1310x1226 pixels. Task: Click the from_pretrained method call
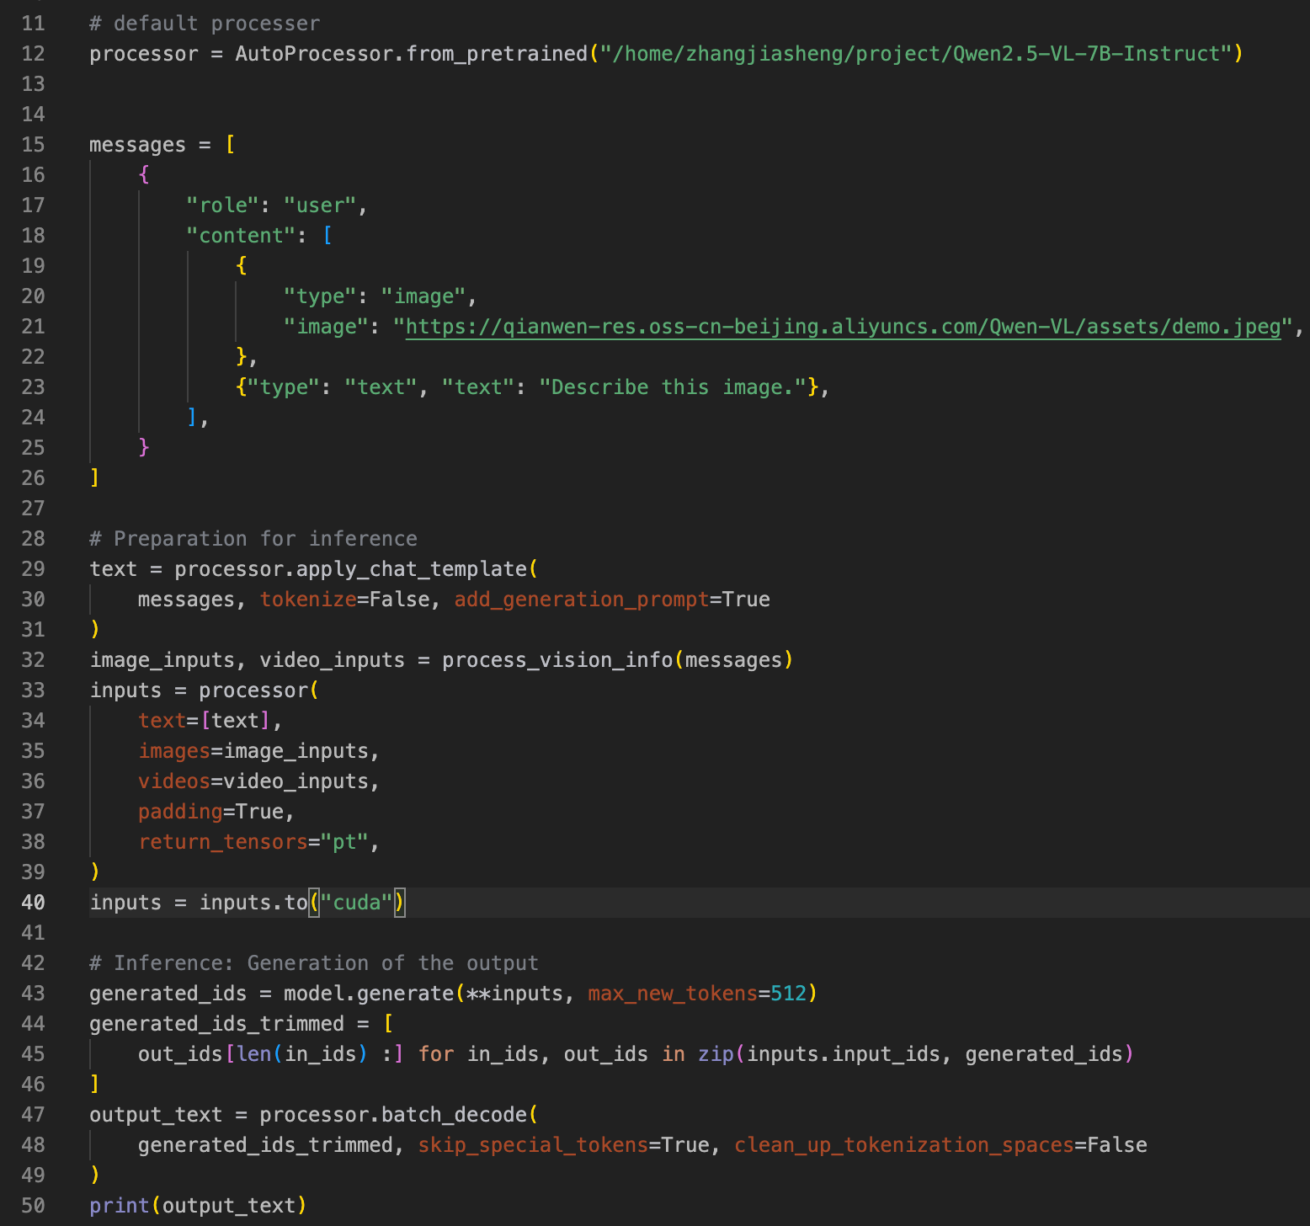[x=497, y=54]
